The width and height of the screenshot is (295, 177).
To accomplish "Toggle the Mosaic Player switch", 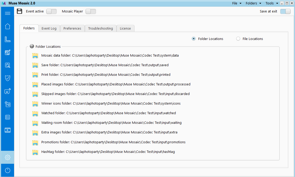I will [x=91, y=11].
